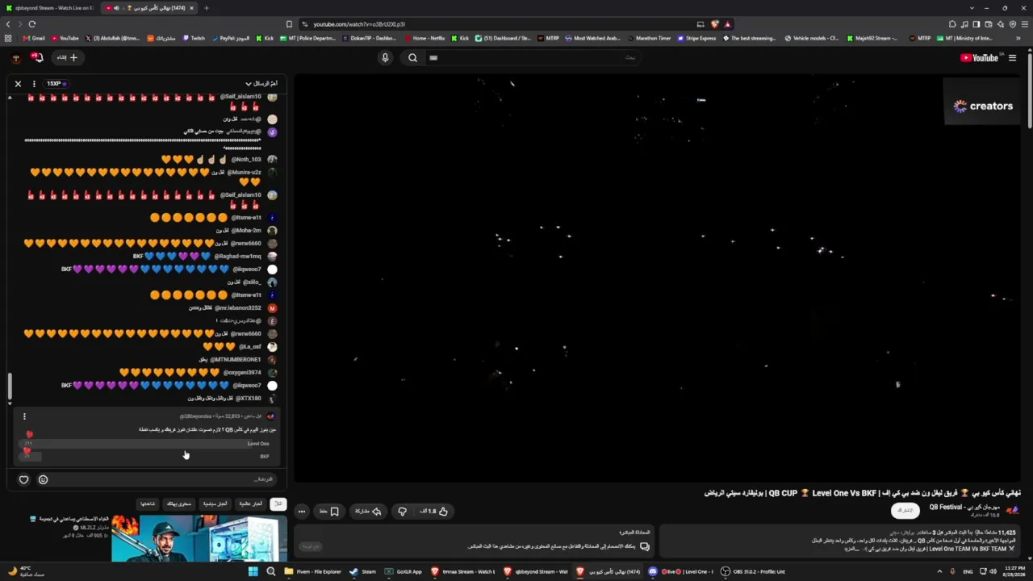Screen dimensions: 1033x581
Task: Open the tmnaa Stream taskbar window
Action: tap(463, 571)
